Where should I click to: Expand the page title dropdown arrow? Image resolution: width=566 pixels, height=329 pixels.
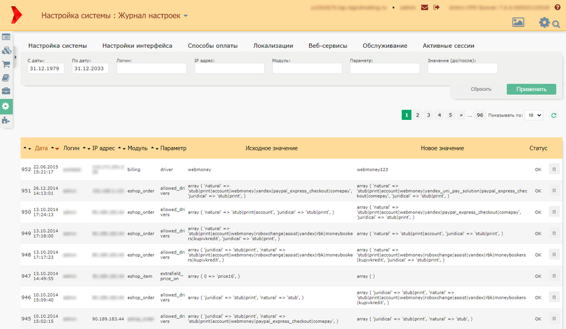click(186, 16)
